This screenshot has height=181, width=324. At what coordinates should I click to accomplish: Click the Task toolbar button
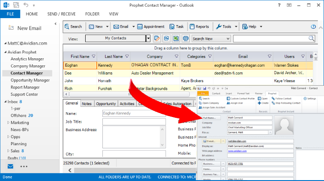177,26
